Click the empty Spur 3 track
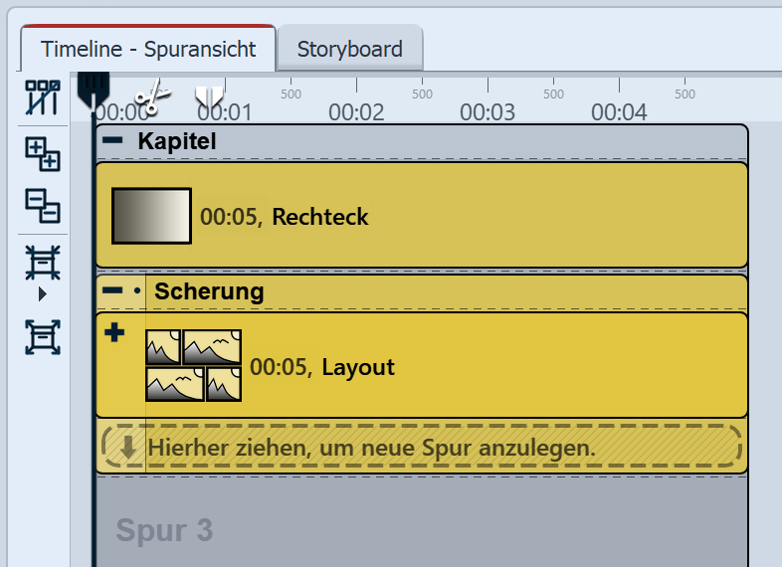 pyautogui.click(x=418, y=527)
